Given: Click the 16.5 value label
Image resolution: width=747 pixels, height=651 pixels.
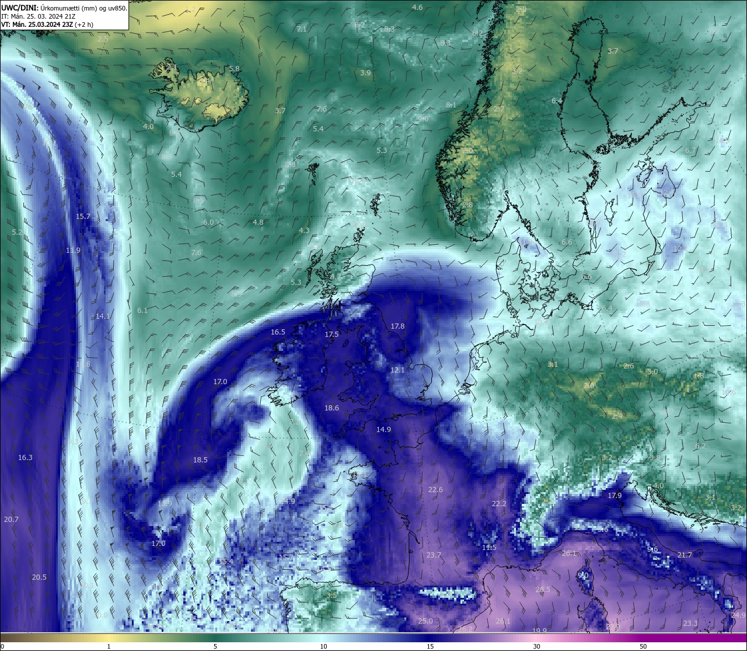Looking at the screenshot, I should (278, 332).
